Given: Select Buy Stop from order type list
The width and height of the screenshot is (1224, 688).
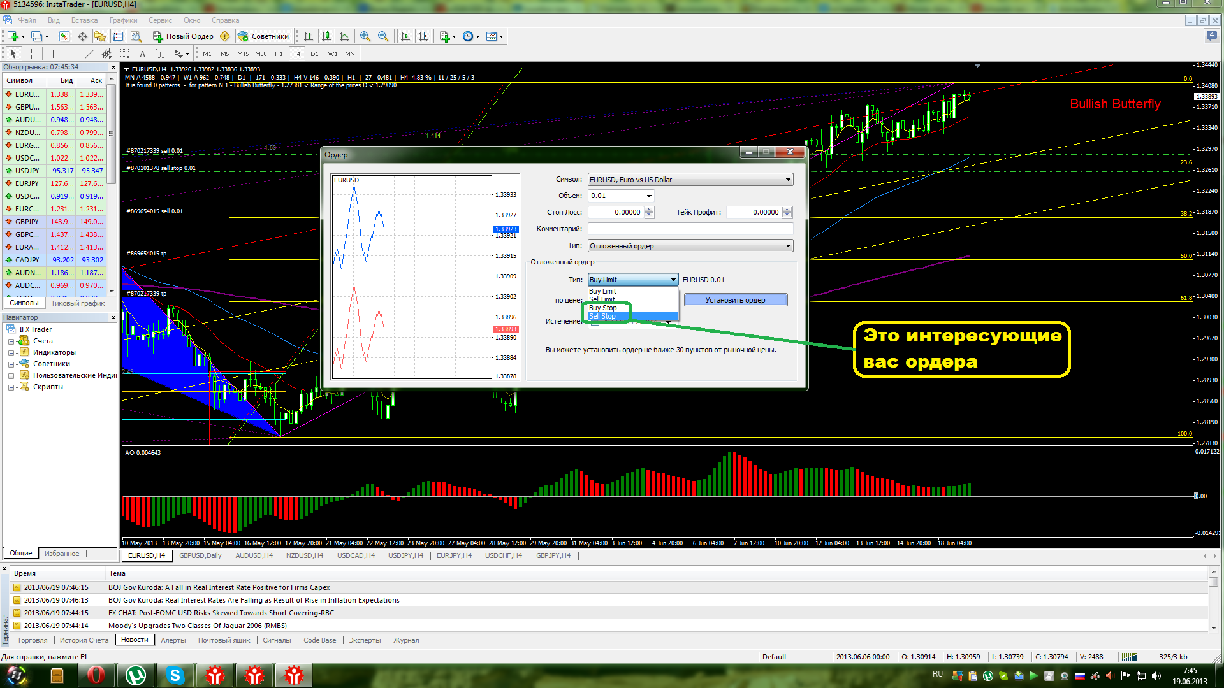Looking at the screenshot, I should pos(602,308).
